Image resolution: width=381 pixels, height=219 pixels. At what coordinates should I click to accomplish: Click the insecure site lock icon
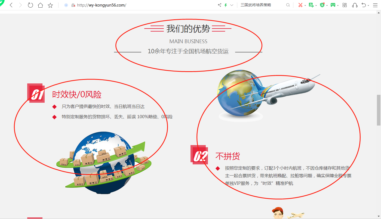click(73, 5)
